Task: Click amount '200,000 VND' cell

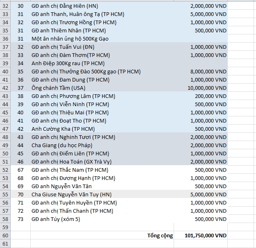Action: [x=201, y=96]
